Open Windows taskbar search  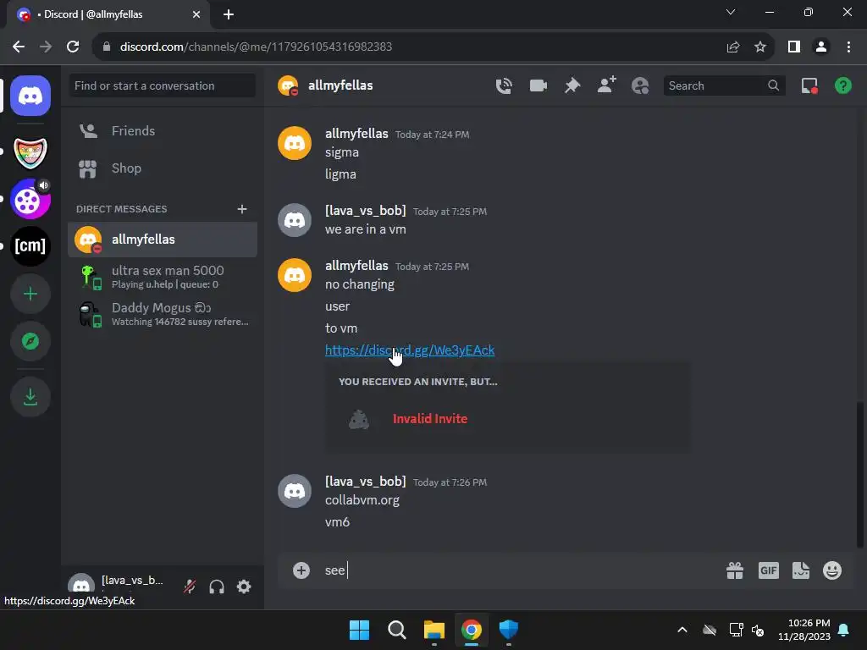(396, 630)
